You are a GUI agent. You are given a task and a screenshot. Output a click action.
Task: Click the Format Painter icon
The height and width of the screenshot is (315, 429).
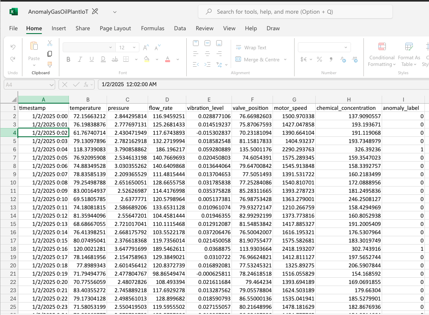[x=49, y=65]
